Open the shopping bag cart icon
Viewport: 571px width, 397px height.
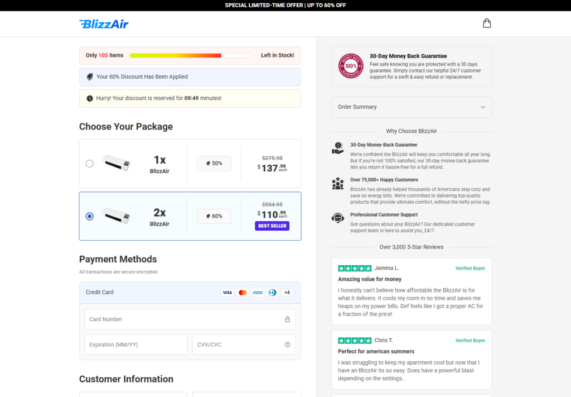(x=486, y=23)
